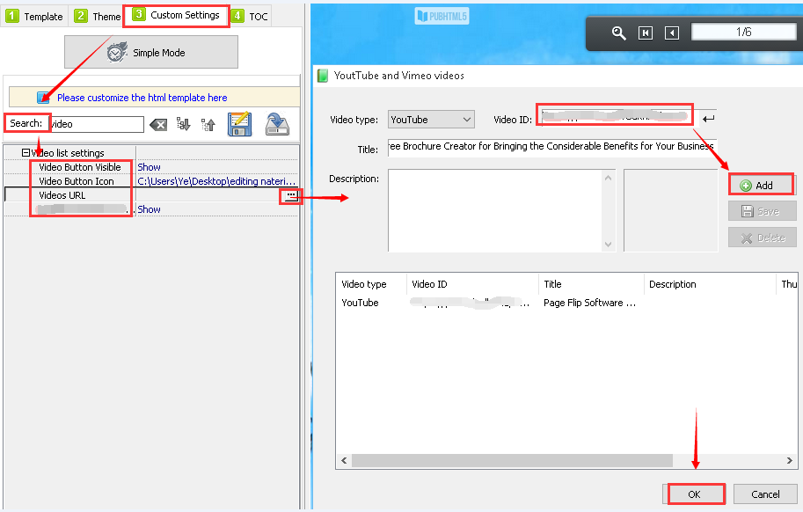Switch to the Theme tab
The height and width of the screenshot is (512, 803).
click(x=98, y=16)
